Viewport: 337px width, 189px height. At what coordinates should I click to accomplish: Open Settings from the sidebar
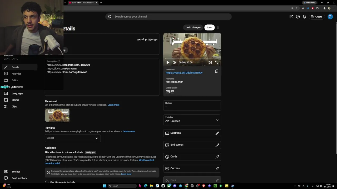tap(19, 172)
